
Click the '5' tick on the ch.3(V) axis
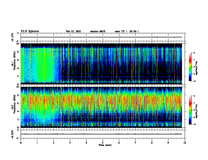pyautogui.click(x=18, y=130)
